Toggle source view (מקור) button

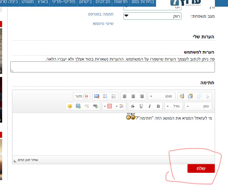point(82,96)
